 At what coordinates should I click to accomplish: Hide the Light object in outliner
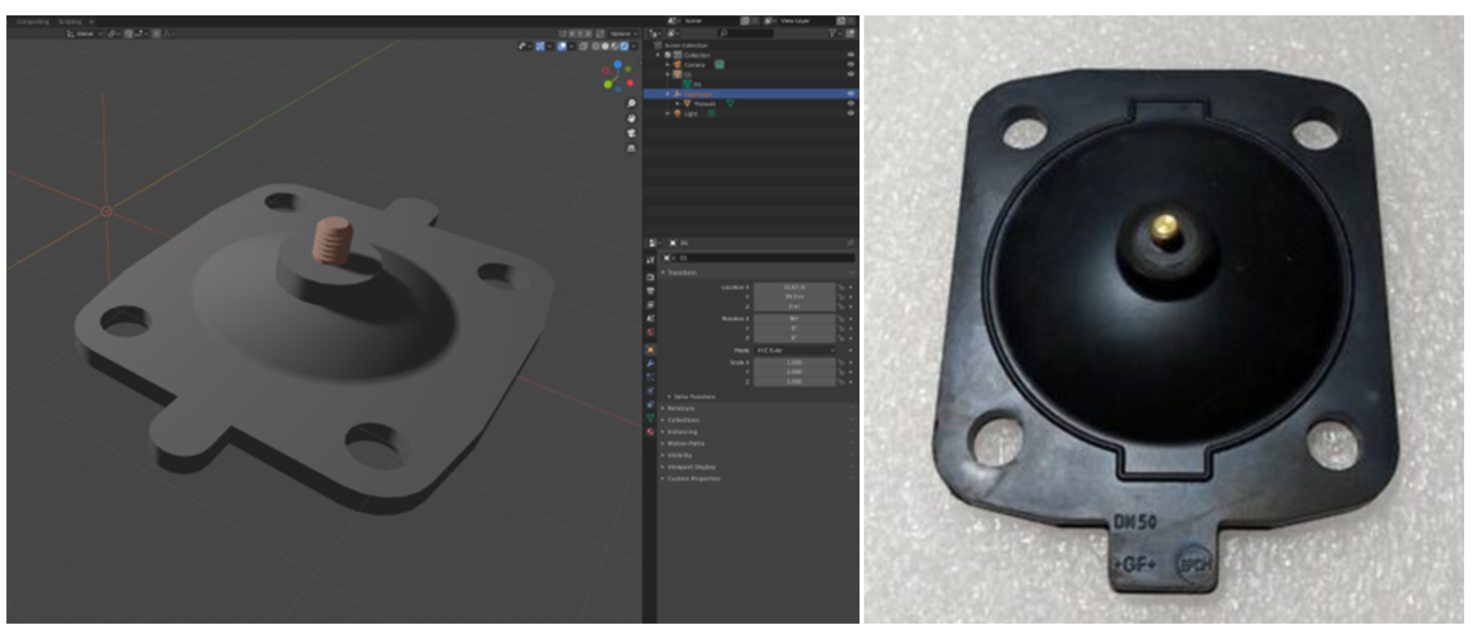click(851, 114)
